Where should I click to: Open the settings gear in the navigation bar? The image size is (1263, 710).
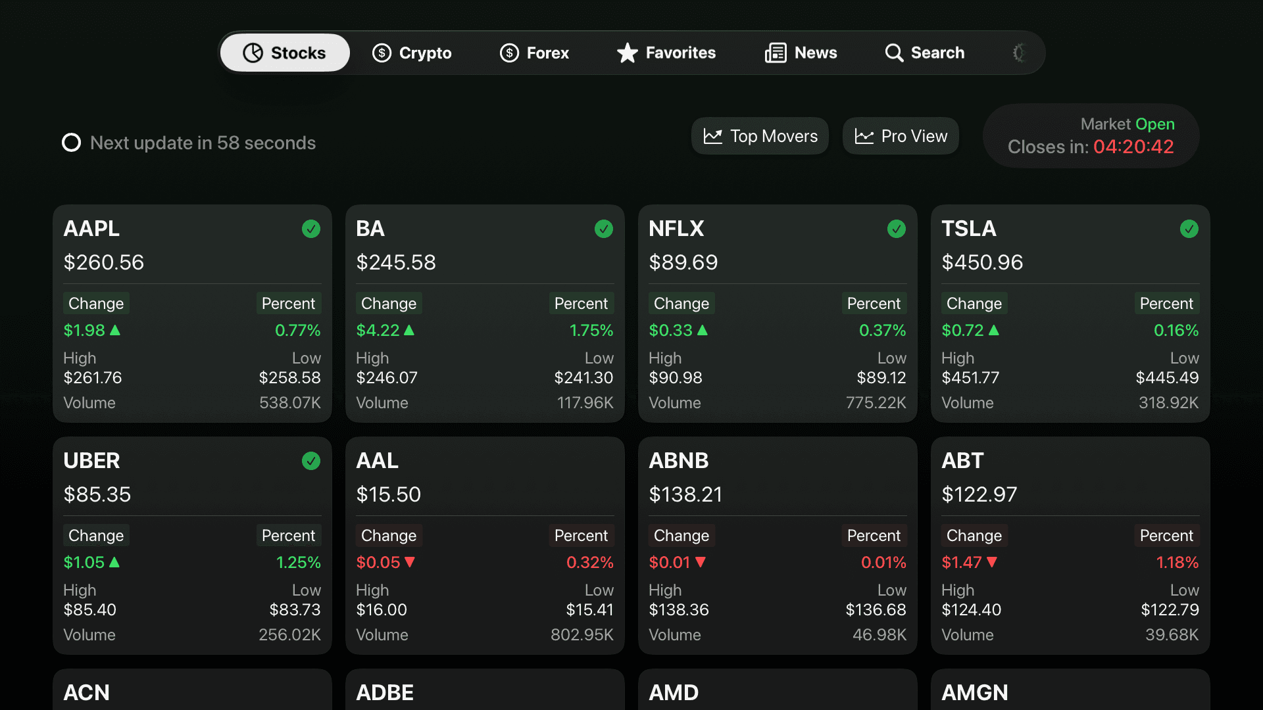[1019, 53]
